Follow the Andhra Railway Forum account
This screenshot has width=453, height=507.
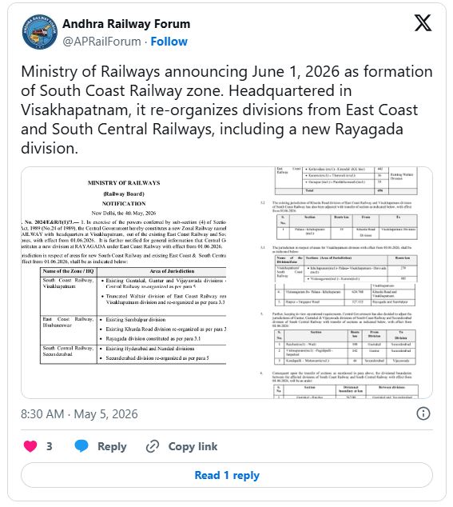169,42
